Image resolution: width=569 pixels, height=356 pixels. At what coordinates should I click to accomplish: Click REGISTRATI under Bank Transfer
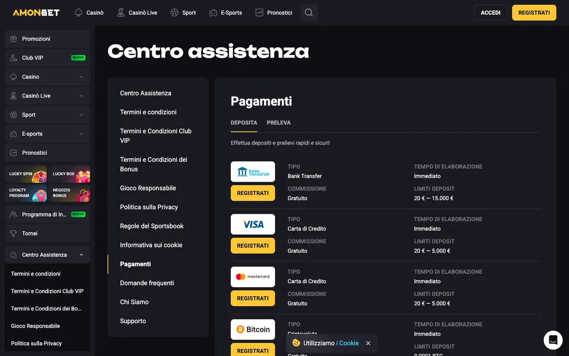253,193
